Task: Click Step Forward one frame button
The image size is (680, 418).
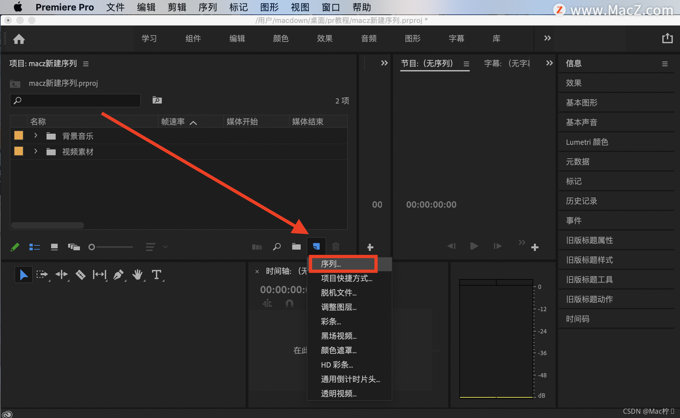Action: 497,246
